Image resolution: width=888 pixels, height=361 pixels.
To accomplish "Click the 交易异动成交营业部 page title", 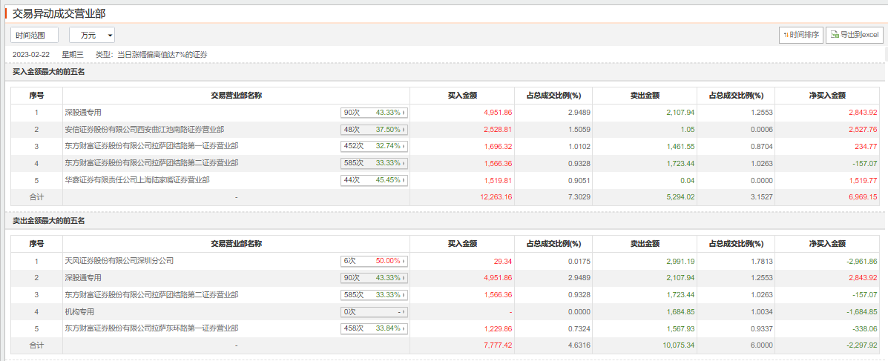I will click(59, 13).
